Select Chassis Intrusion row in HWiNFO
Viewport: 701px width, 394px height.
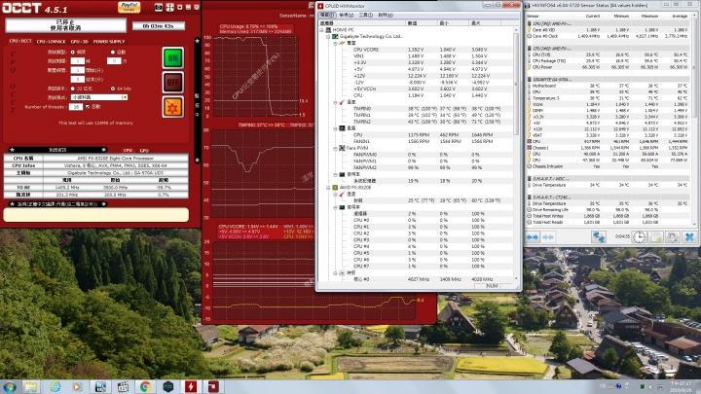tap(609, 166)
